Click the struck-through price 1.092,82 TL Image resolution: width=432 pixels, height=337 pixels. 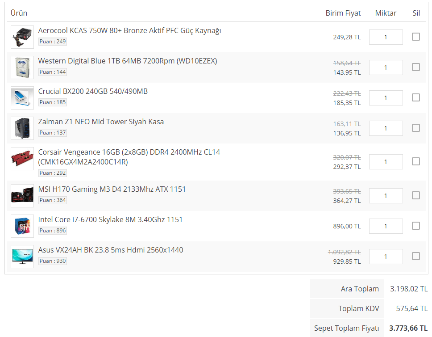pos(344,252)
